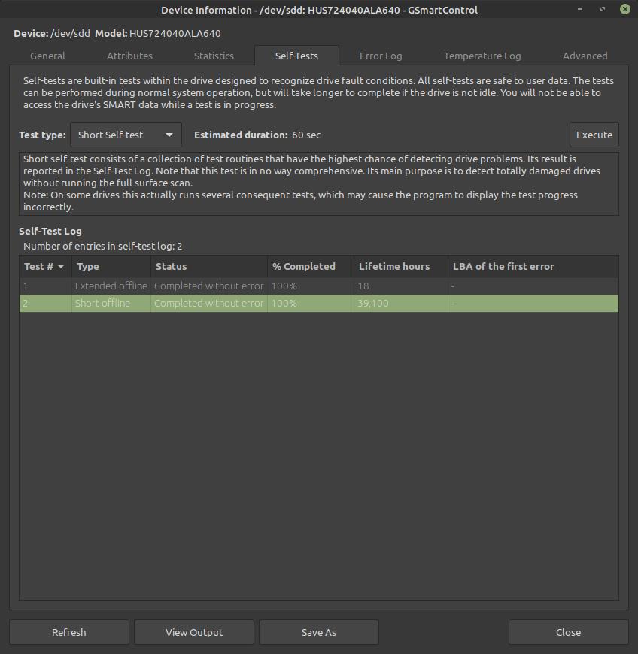Image resolution: width=638 pixels, height=654 pixels.
Task: Sort by Test # column header
Action: pyautogui.click(x=45, y=267)
